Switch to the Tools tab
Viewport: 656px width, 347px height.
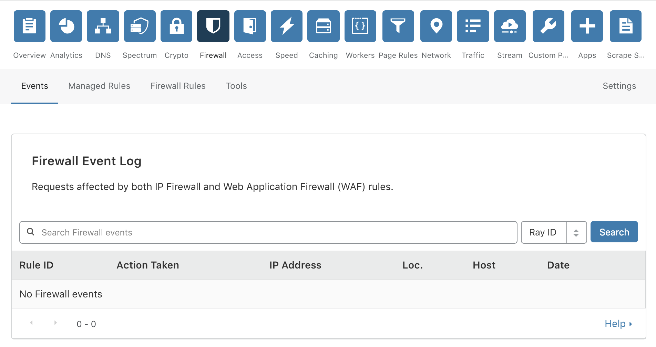(236, 86)
